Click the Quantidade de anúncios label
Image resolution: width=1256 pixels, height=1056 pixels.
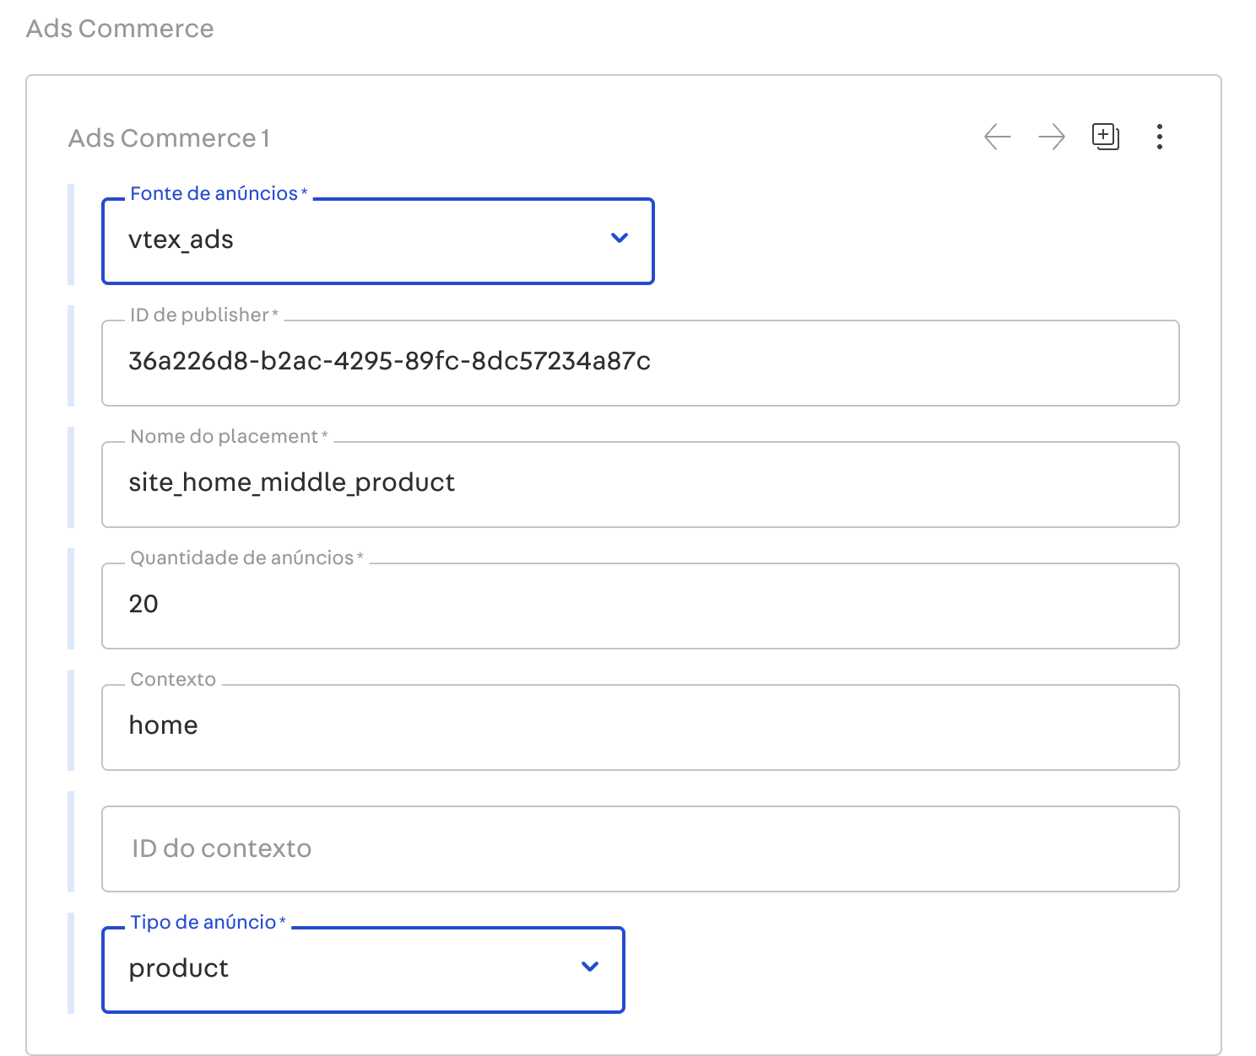[x=242, y=558]
